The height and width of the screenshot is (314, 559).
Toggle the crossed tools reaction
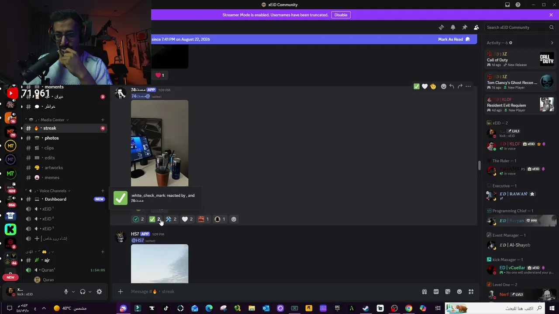click(171, 219)
